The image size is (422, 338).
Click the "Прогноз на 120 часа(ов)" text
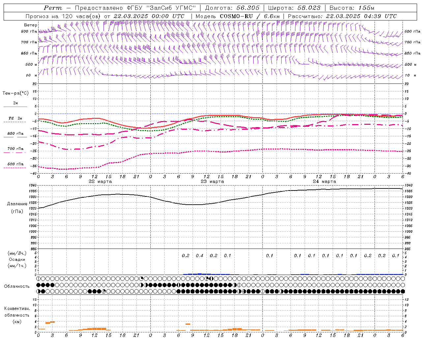point(63,16)
